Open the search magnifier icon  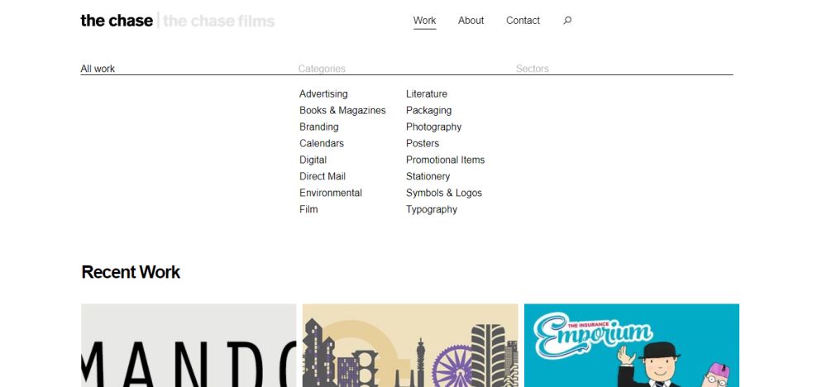click(567, 21)
